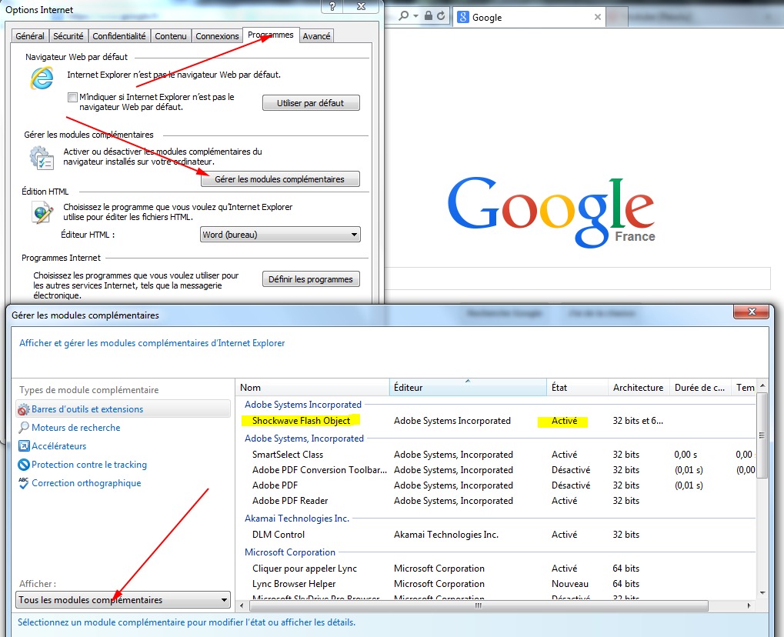Screen dimensions: 784x637
Task: Click scroll-up arrow of add-ons list
Action: coord(762,385)
